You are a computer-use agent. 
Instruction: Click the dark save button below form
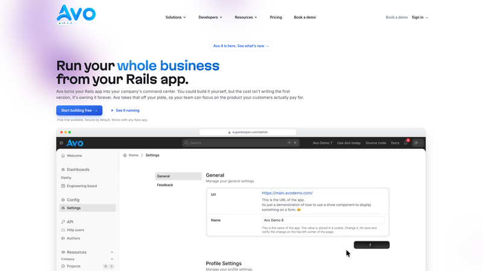click(x=372, y=245)
